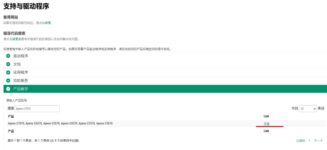Sort by the top 产品 column header

[x=11, y=116]
